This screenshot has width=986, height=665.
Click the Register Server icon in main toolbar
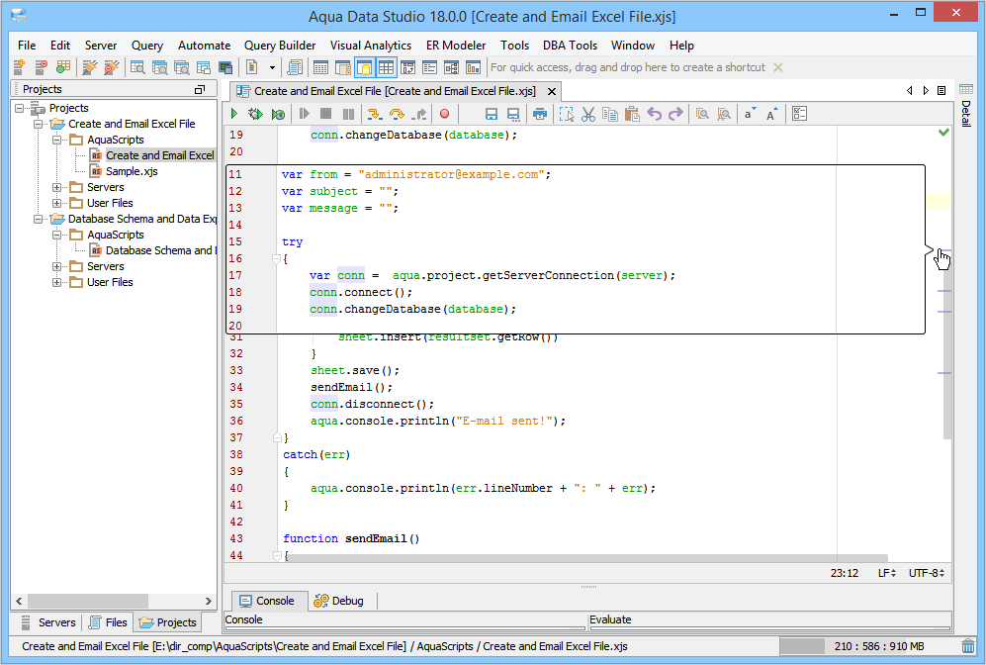[20, 66]
